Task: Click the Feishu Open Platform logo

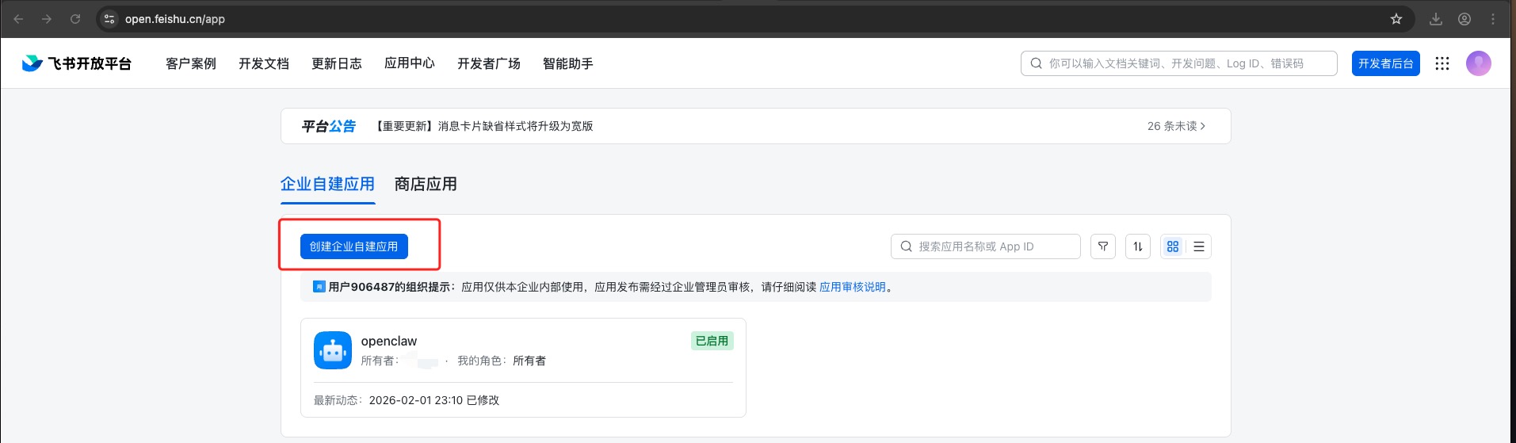Action: tap(76, 63)
